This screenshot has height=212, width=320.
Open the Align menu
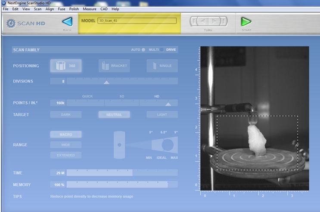(x=50, y=9)
